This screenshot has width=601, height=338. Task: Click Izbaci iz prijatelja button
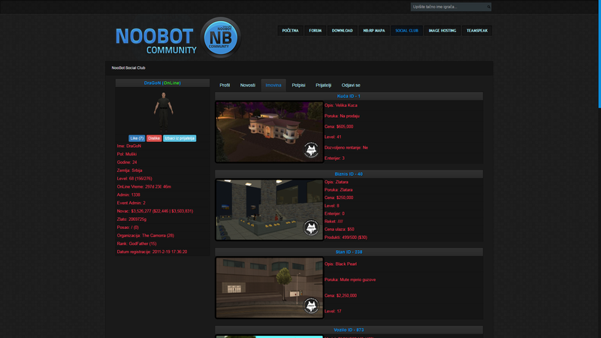(180, 138)
